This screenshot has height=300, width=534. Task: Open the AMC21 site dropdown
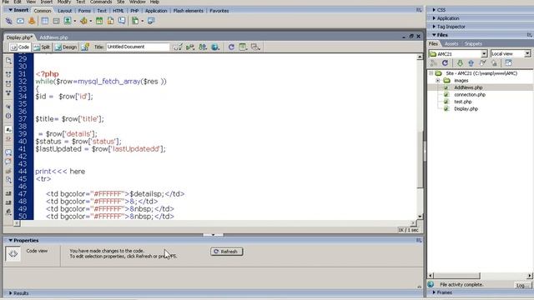[484, 53]
